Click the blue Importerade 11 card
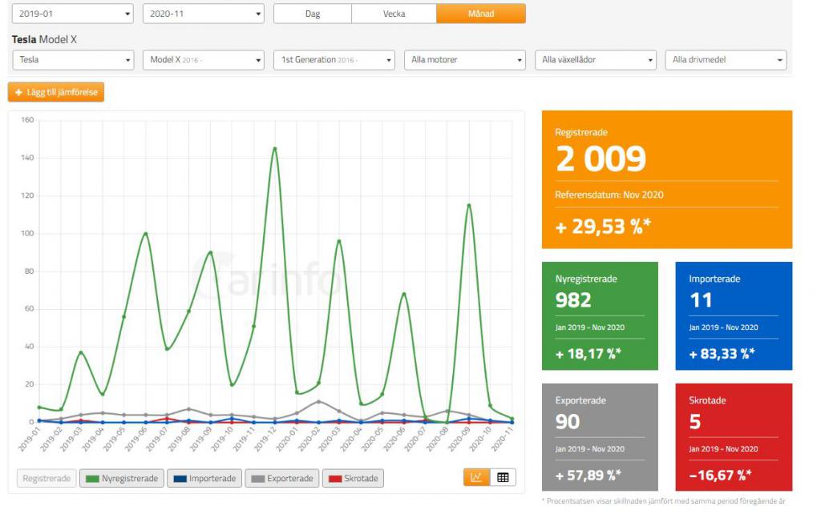The image size is (821, 514). point(734,315)
